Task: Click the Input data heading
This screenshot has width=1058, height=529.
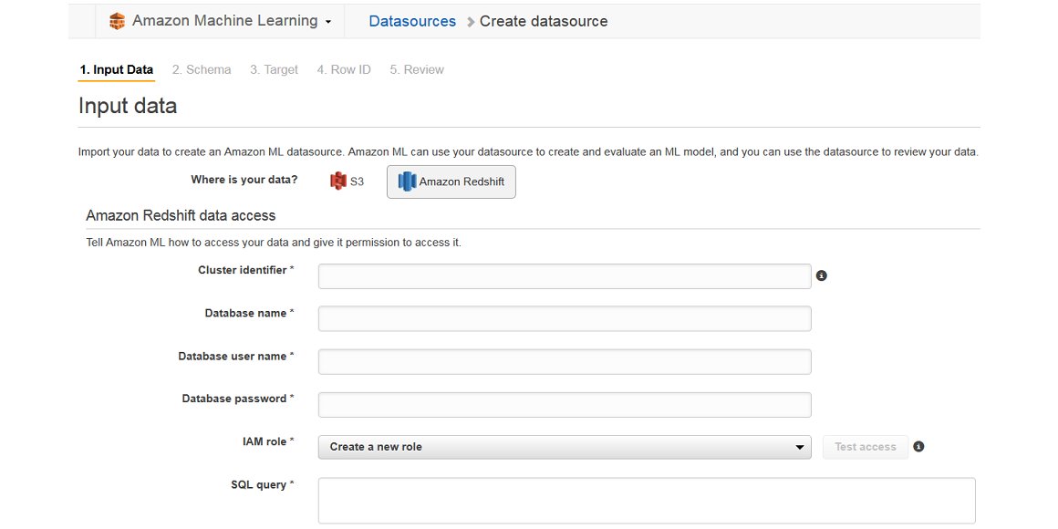Action: point(128,106)
